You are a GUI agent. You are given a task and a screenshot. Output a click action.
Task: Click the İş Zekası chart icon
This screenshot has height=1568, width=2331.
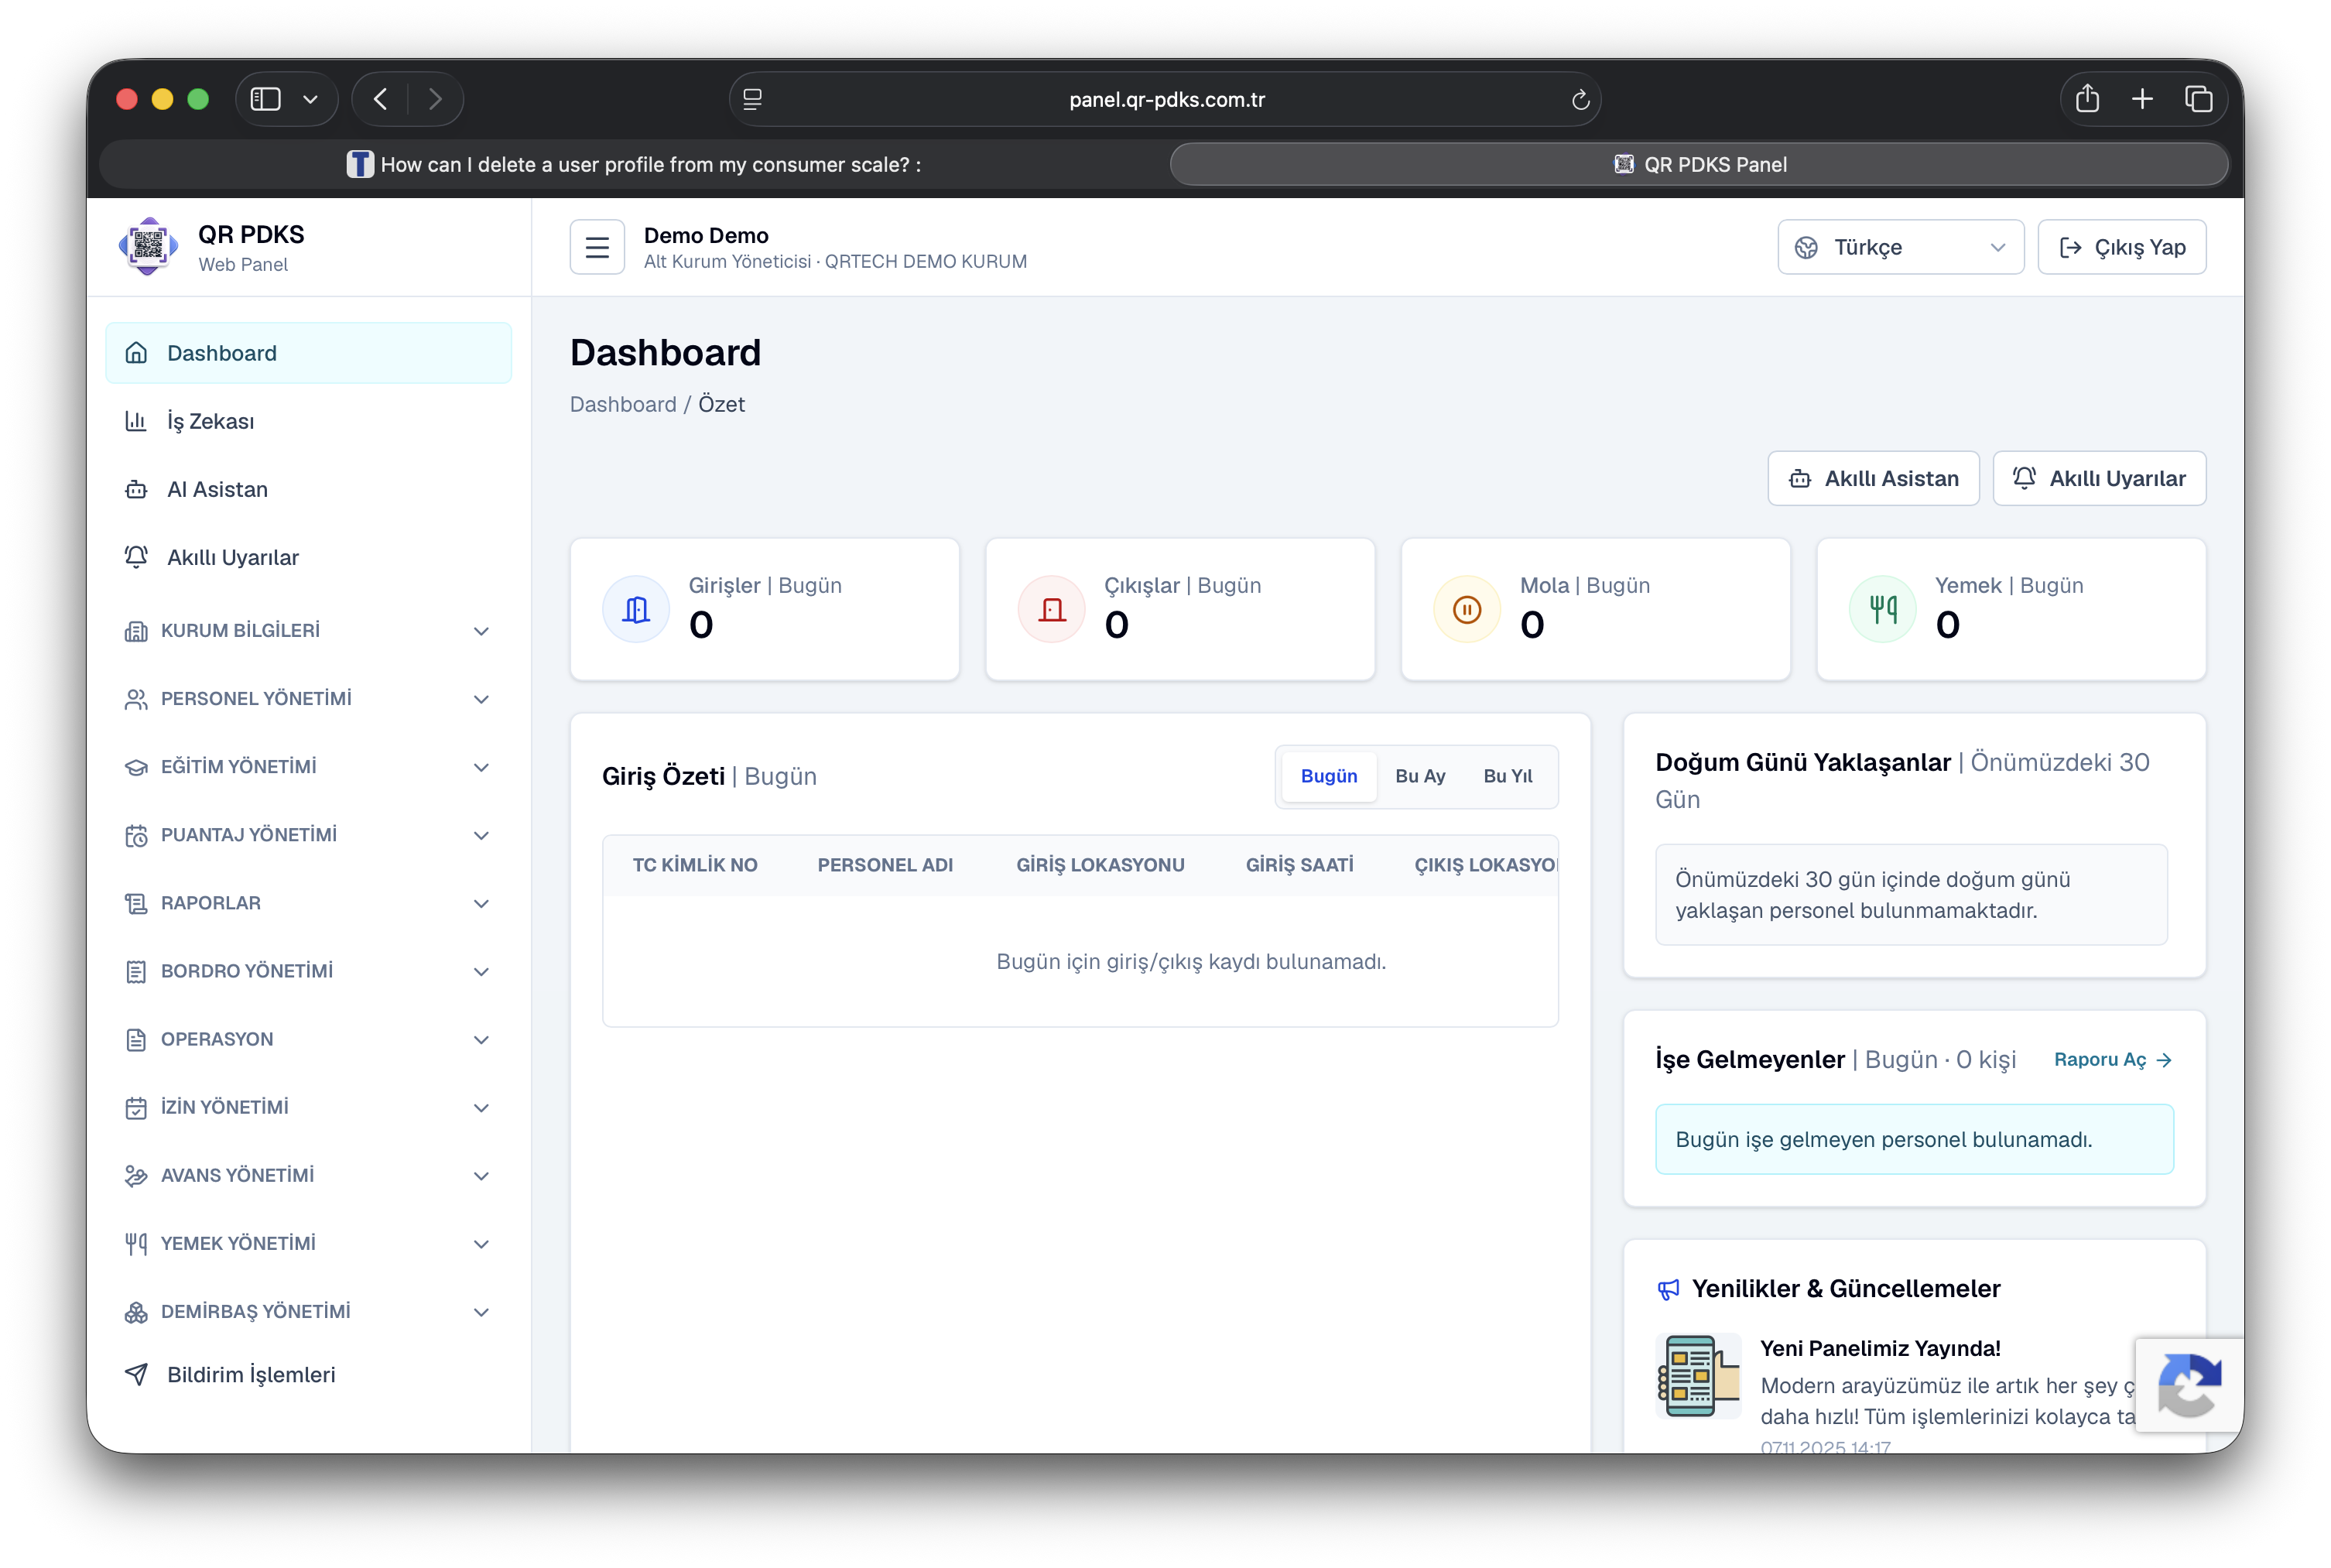[136, 421]
